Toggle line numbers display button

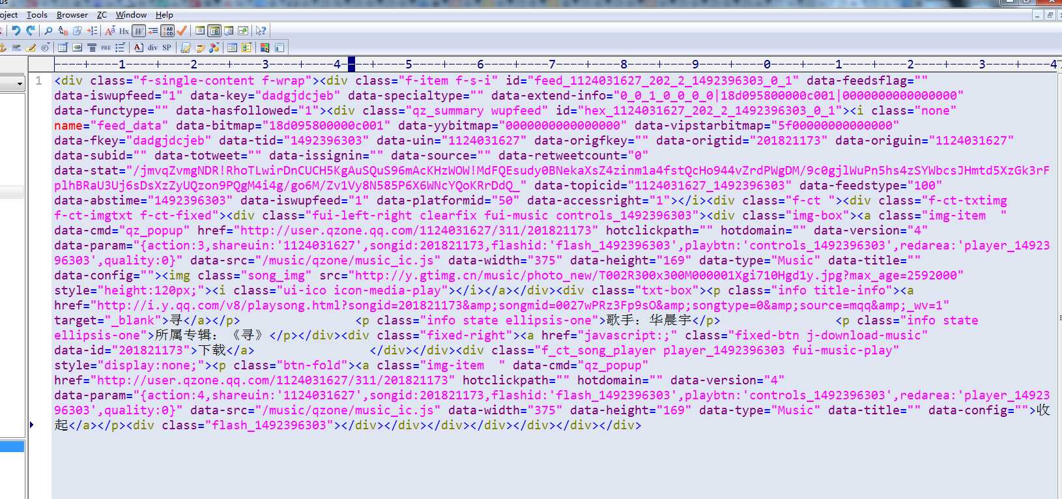(167, 31)
